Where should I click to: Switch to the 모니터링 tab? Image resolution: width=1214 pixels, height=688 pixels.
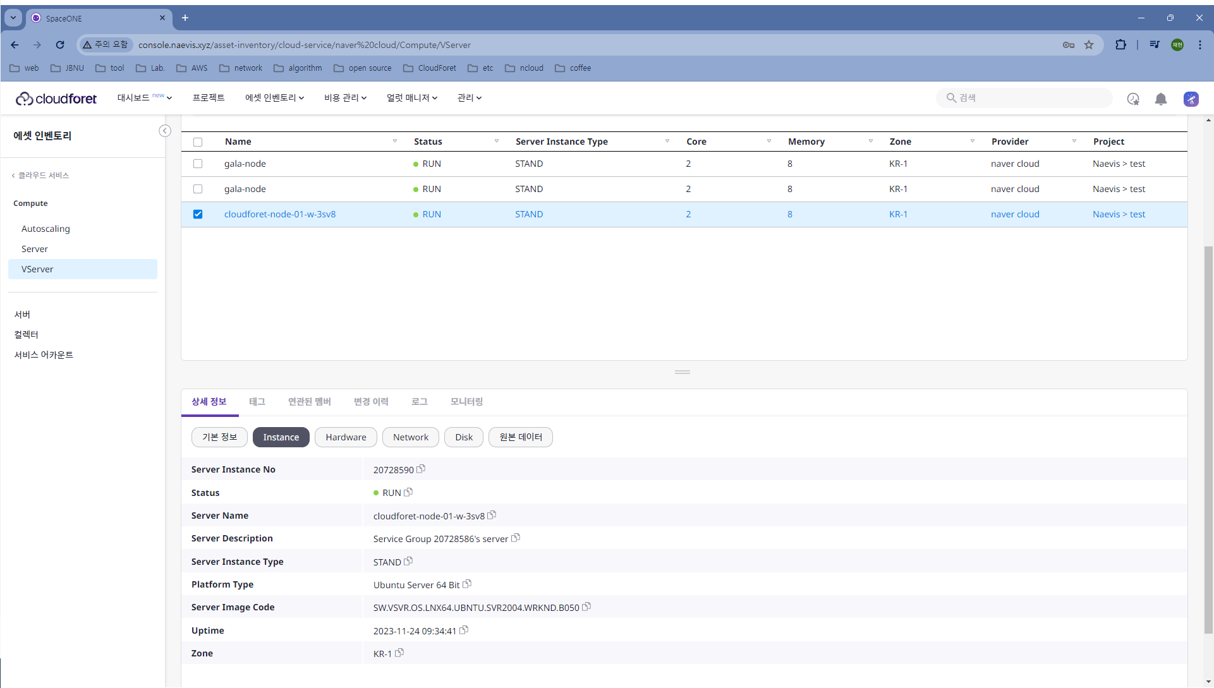[x=466, y=402]
